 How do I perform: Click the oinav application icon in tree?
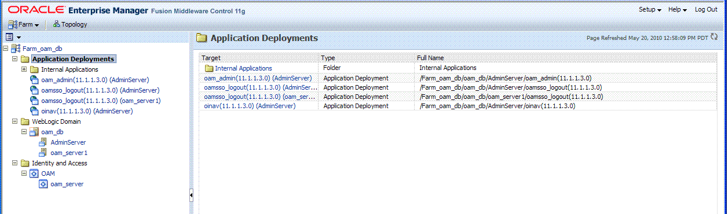[x=34, y=111]
